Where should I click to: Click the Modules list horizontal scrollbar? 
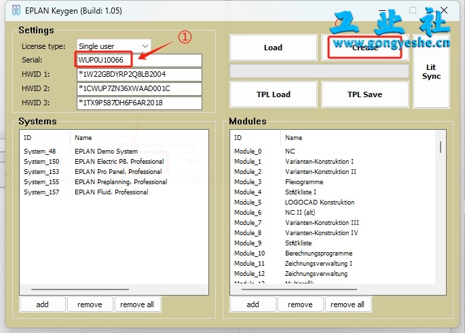point(299,289)
